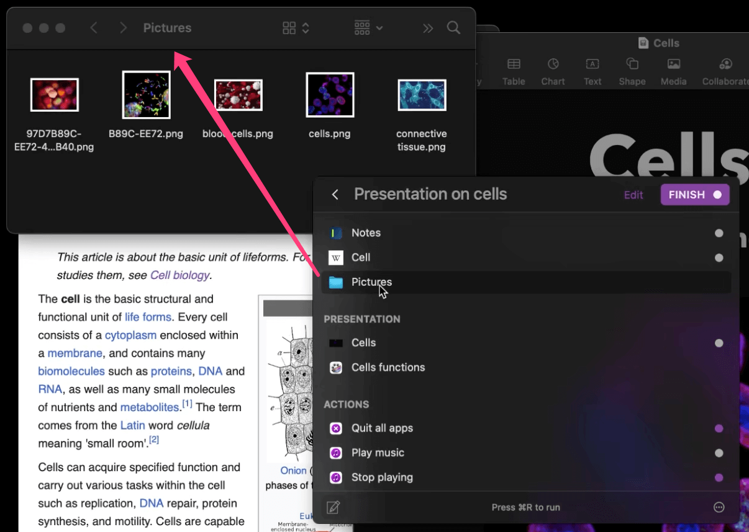Screen dimensions: 749x532
Task: Open footnote reference [1]
Action: pyautogui.click(x=187, y=404)
